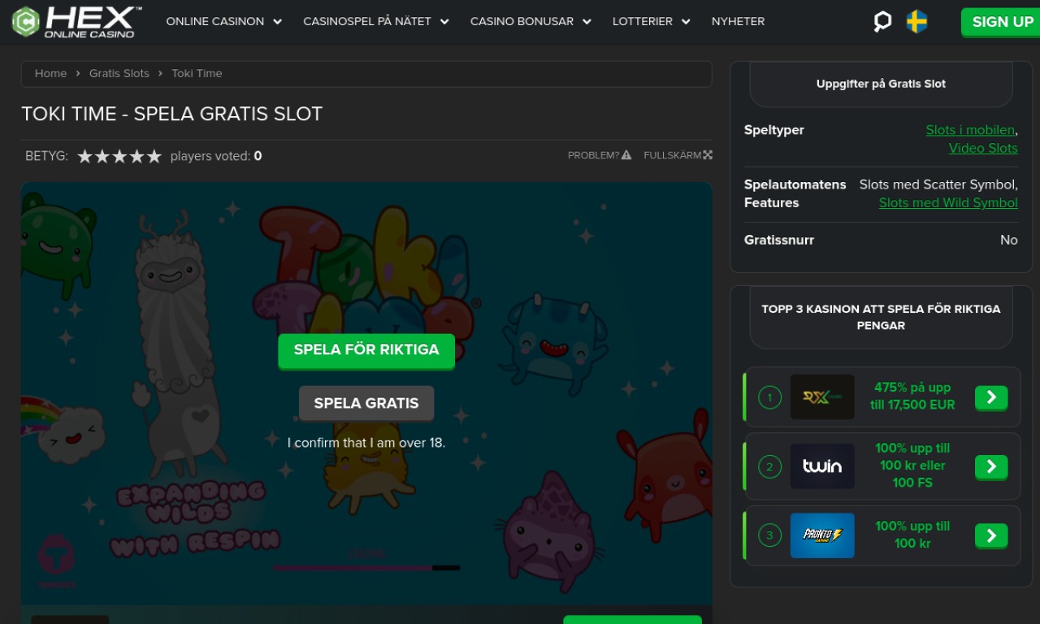This screenshot has height=624, width=1040.
Task: Click the Gratissnurr value No
Action: [1009, 240]
